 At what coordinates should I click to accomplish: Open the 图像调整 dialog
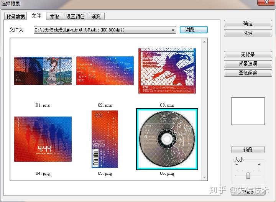pos(248,73)
